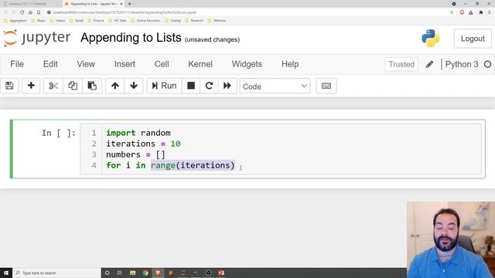Open the File menu
Image resolution: width=495 pixels, height=278 pixels.
coord(17,64)
